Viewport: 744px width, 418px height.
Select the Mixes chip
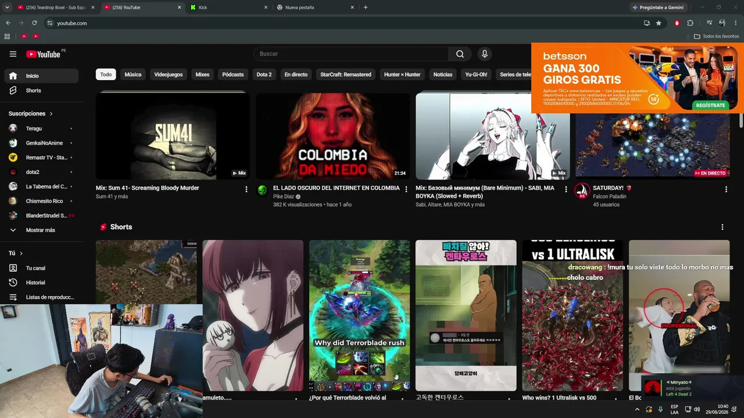point(202,74)
